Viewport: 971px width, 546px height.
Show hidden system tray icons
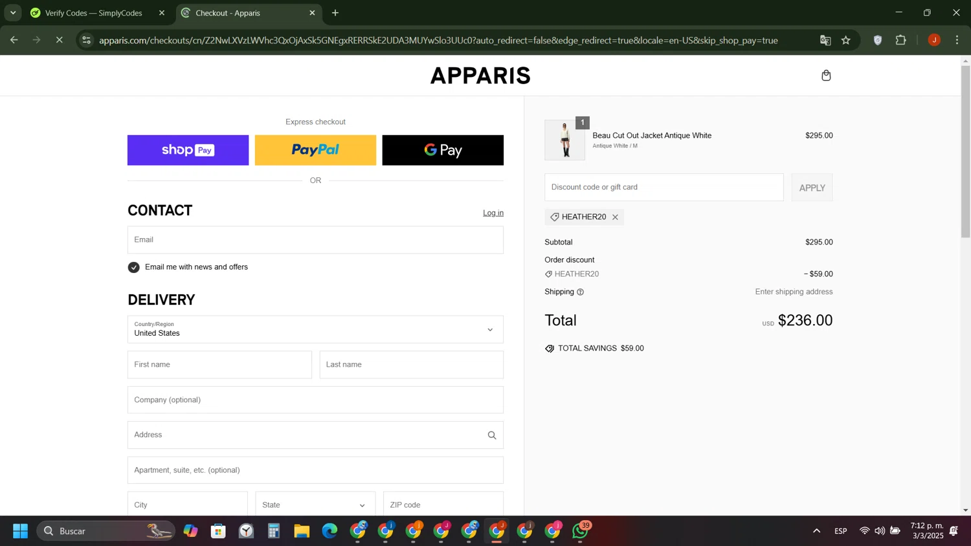(x=816, y=531)
